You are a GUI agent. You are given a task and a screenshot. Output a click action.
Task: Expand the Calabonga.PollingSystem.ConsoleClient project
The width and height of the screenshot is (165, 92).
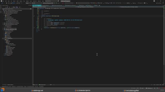pos(3,23)
